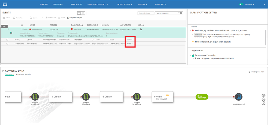Select the powerranges.txt file node

point(238,97)
